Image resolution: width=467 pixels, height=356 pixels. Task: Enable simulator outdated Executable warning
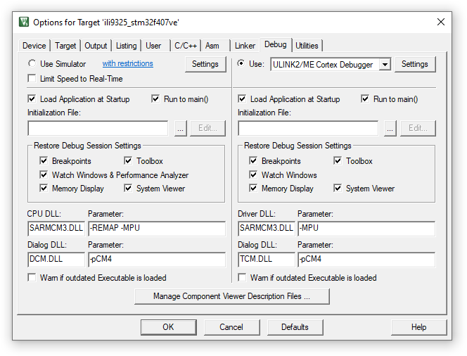pos(32,277)
